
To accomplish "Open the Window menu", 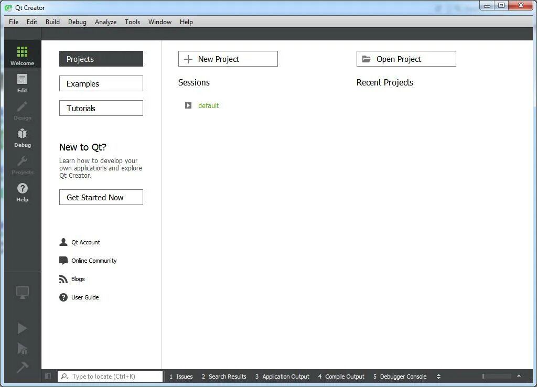I will [159, 22].
